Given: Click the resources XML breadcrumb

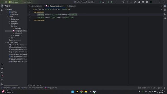Looking at the screenshot, I should [x=32, y=85].
